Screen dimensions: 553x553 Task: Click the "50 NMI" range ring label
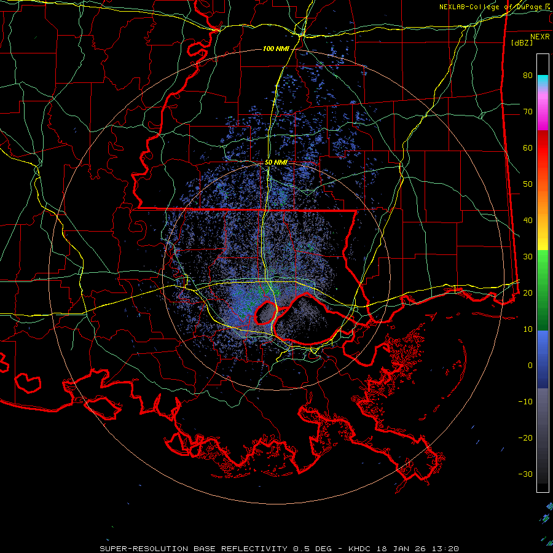(x=276, y=163)
